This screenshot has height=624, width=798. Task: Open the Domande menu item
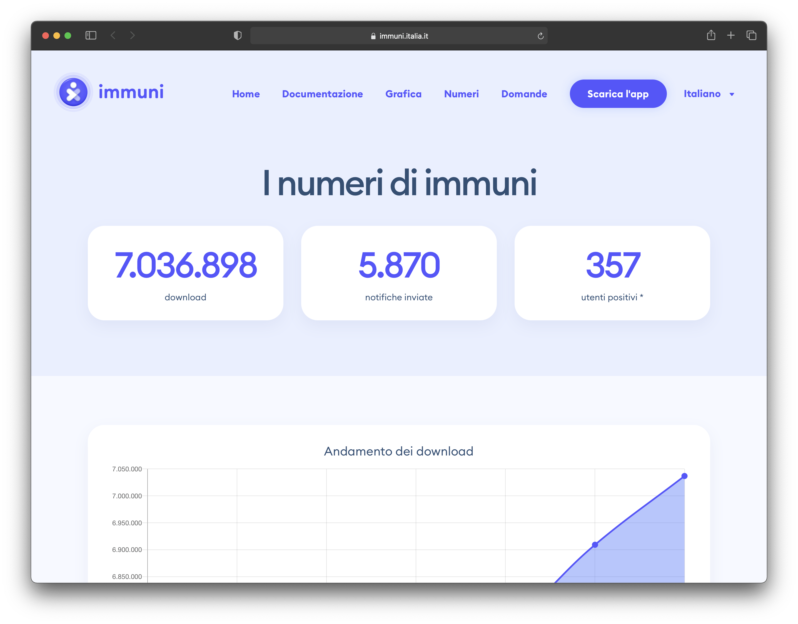524,94
